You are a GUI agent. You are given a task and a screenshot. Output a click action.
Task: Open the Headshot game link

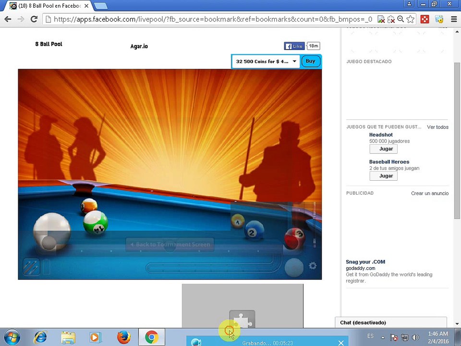381,135
